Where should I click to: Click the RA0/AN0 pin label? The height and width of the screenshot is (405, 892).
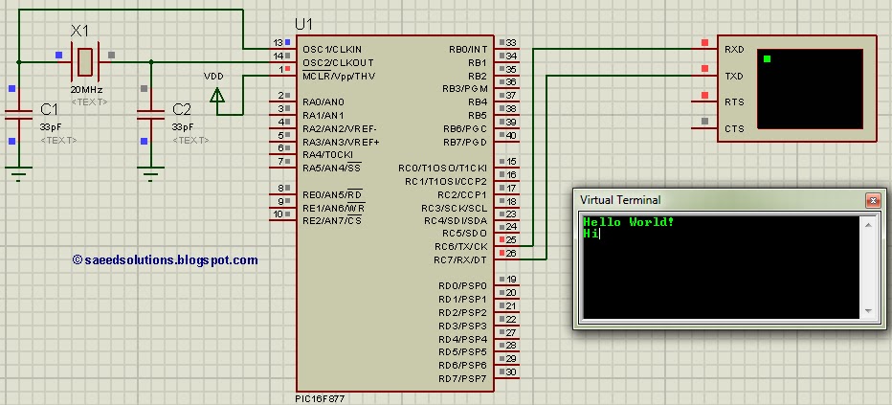point(323,102)
